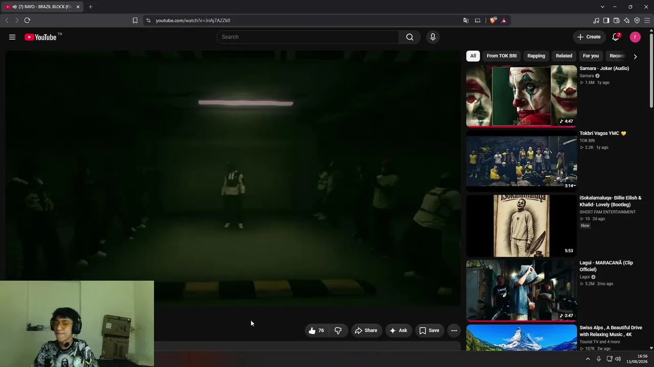Open the Brave Rewards triangle icon
The height and width of the screenshot is (367, 654).
504,20
